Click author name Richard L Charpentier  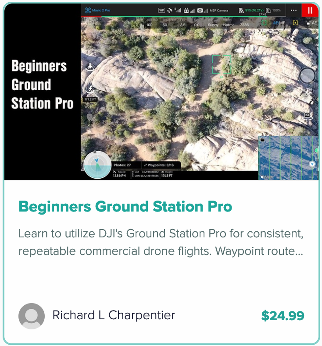click(114, 315)
